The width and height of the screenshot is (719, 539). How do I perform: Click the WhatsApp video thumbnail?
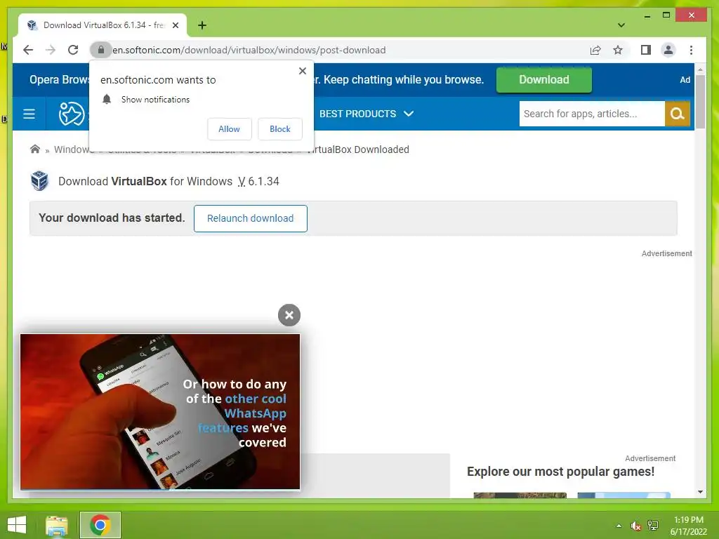click(x=160, y=411)
